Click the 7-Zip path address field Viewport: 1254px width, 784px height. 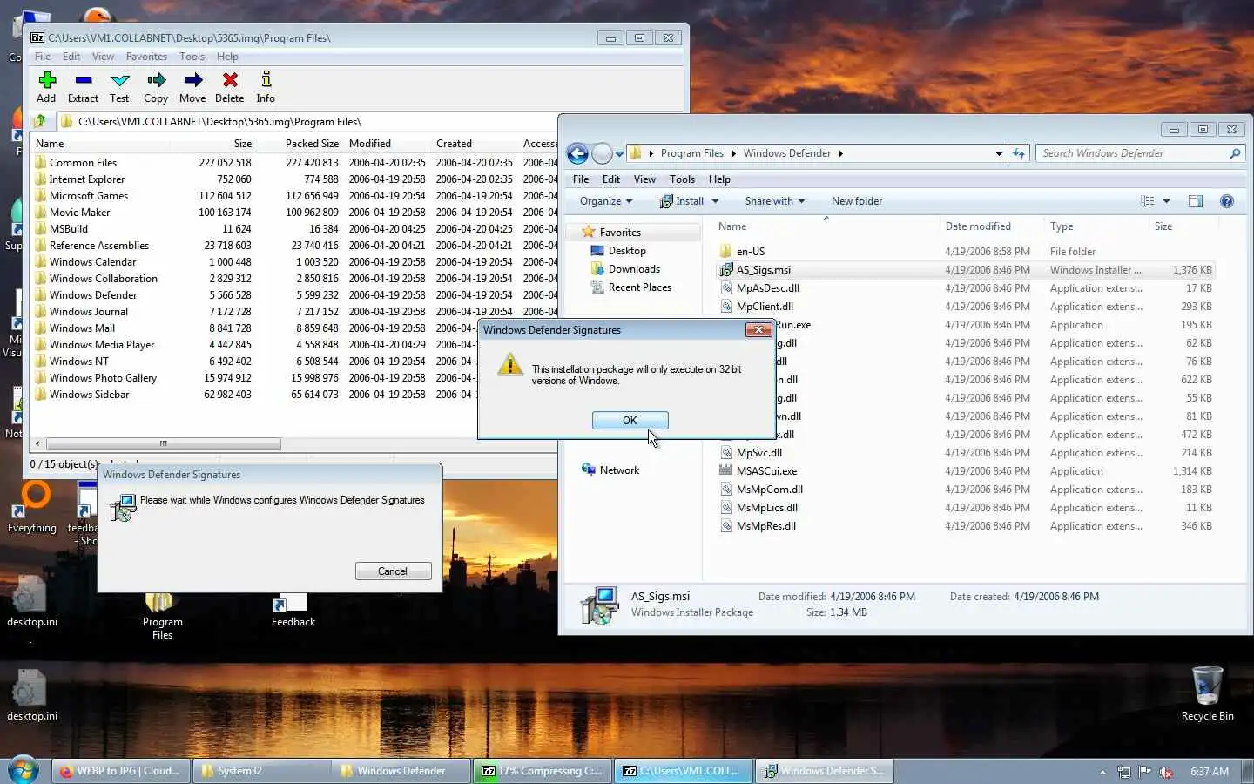[307, 122]
